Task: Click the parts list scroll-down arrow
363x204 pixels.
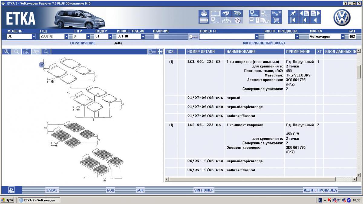Action: coord(359,175)
